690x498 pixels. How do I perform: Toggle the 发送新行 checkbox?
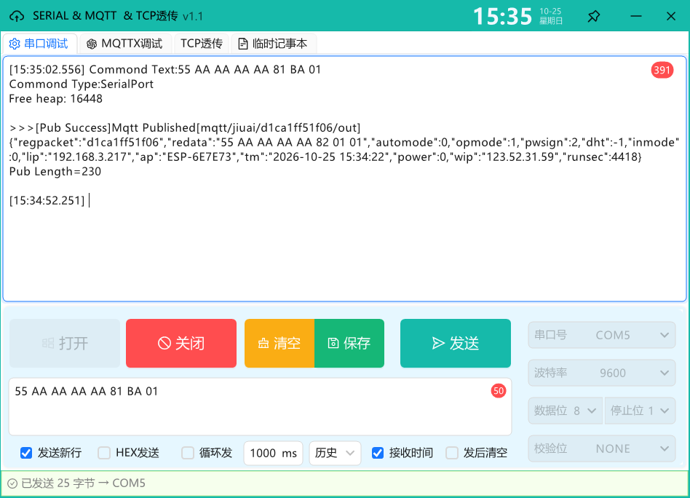click(26, 453)
